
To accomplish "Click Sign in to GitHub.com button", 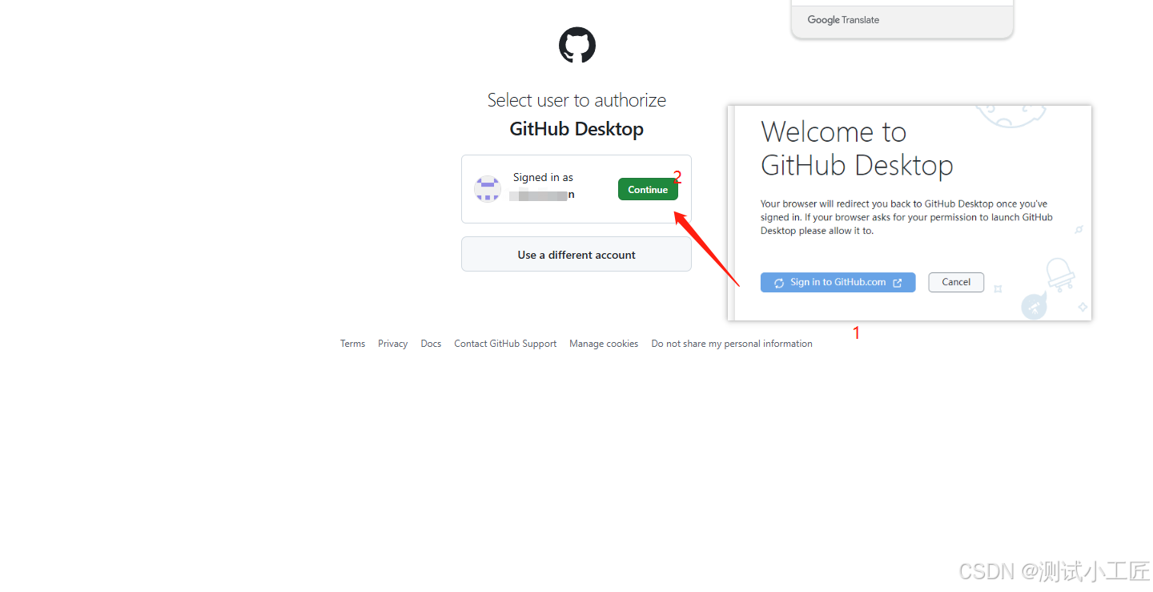I will 838,282.
